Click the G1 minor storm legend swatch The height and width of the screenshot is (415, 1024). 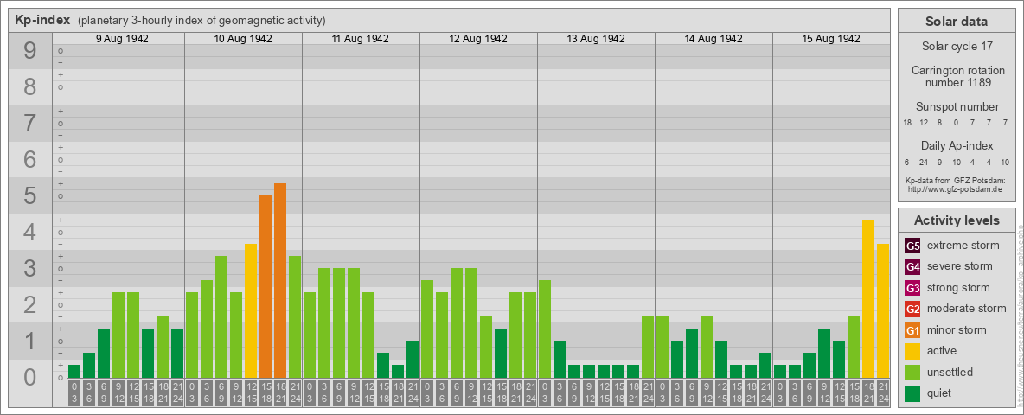(x=912, y=330)
